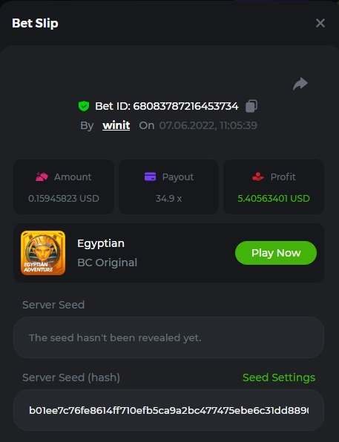Open Seed Settings

279,377
